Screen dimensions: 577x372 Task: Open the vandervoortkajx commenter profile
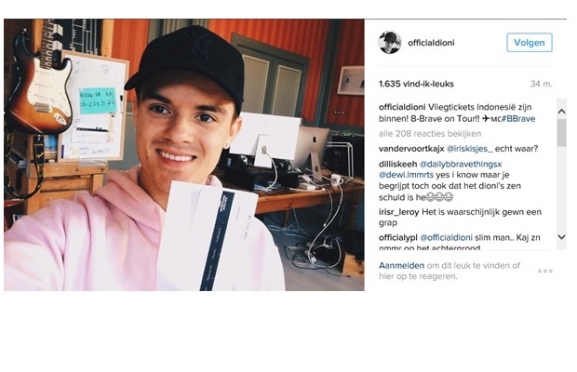[x=411, y=149]
